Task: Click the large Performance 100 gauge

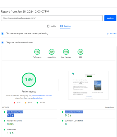Action: point(29,80)
